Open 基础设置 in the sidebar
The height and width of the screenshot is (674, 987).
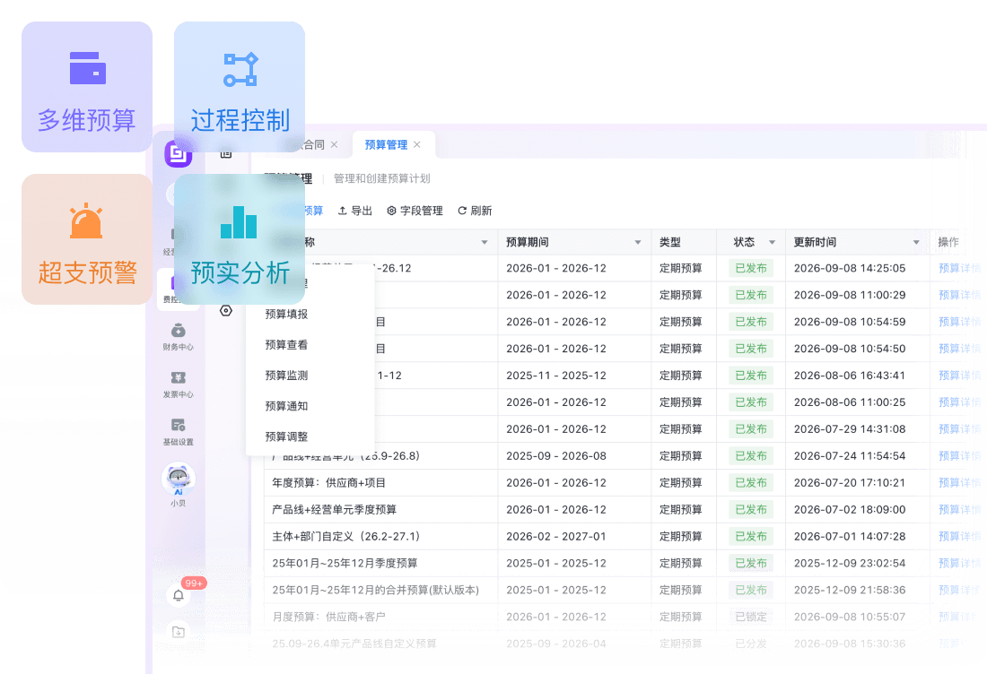(179, 431)
